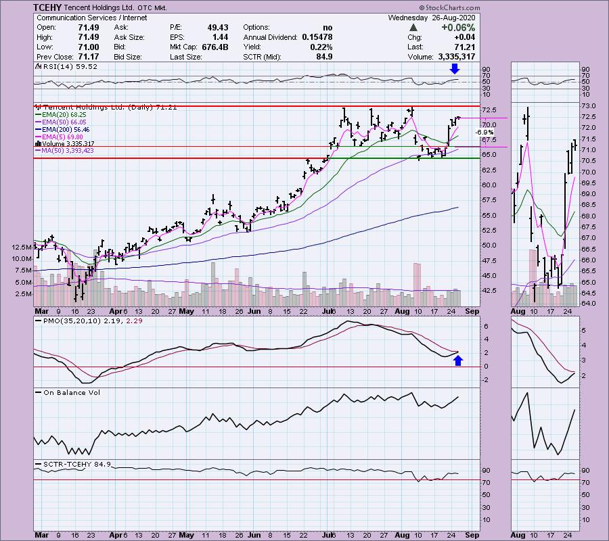Image resolution: width=609 pixels, height=541 pixels.
Task: Click the EPS value 1.44
Action: coord(220,37)
